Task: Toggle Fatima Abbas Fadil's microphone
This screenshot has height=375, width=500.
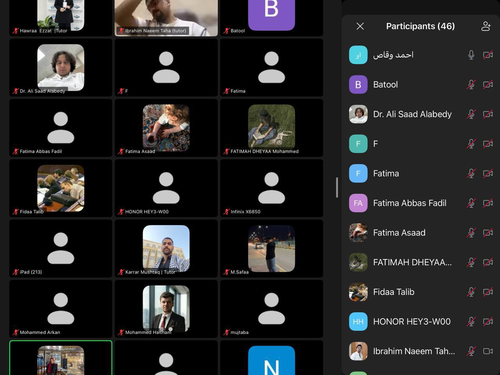Action: [471, 203]
